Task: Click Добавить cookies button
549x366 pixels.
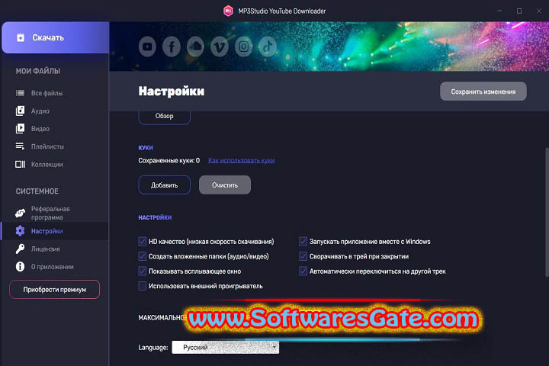Action: pyautogui.click(x=164, y=185)
